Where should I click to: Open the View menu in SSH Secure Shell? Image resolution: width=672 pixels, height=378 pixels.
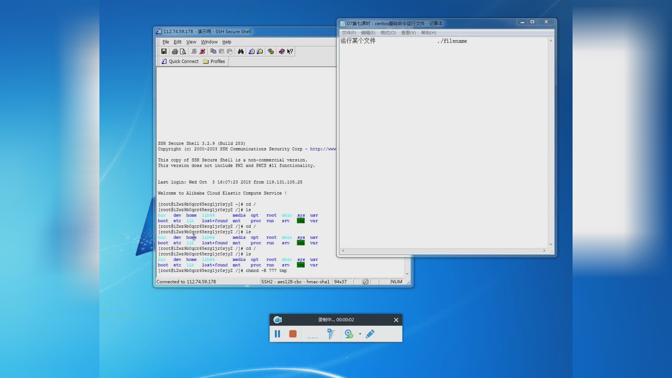(x=191, y=42)
